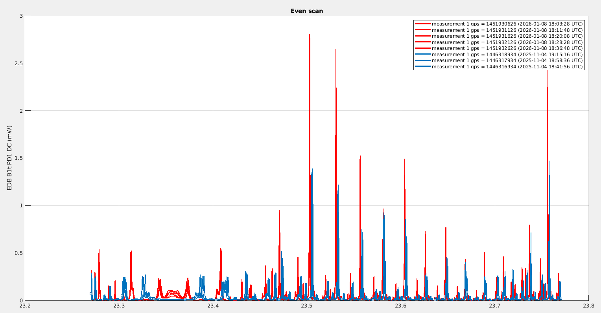The width and height of the screenshot is (601, 313).
Task: Click the y-axis tick label 1.5
Action: pos(17,158)
